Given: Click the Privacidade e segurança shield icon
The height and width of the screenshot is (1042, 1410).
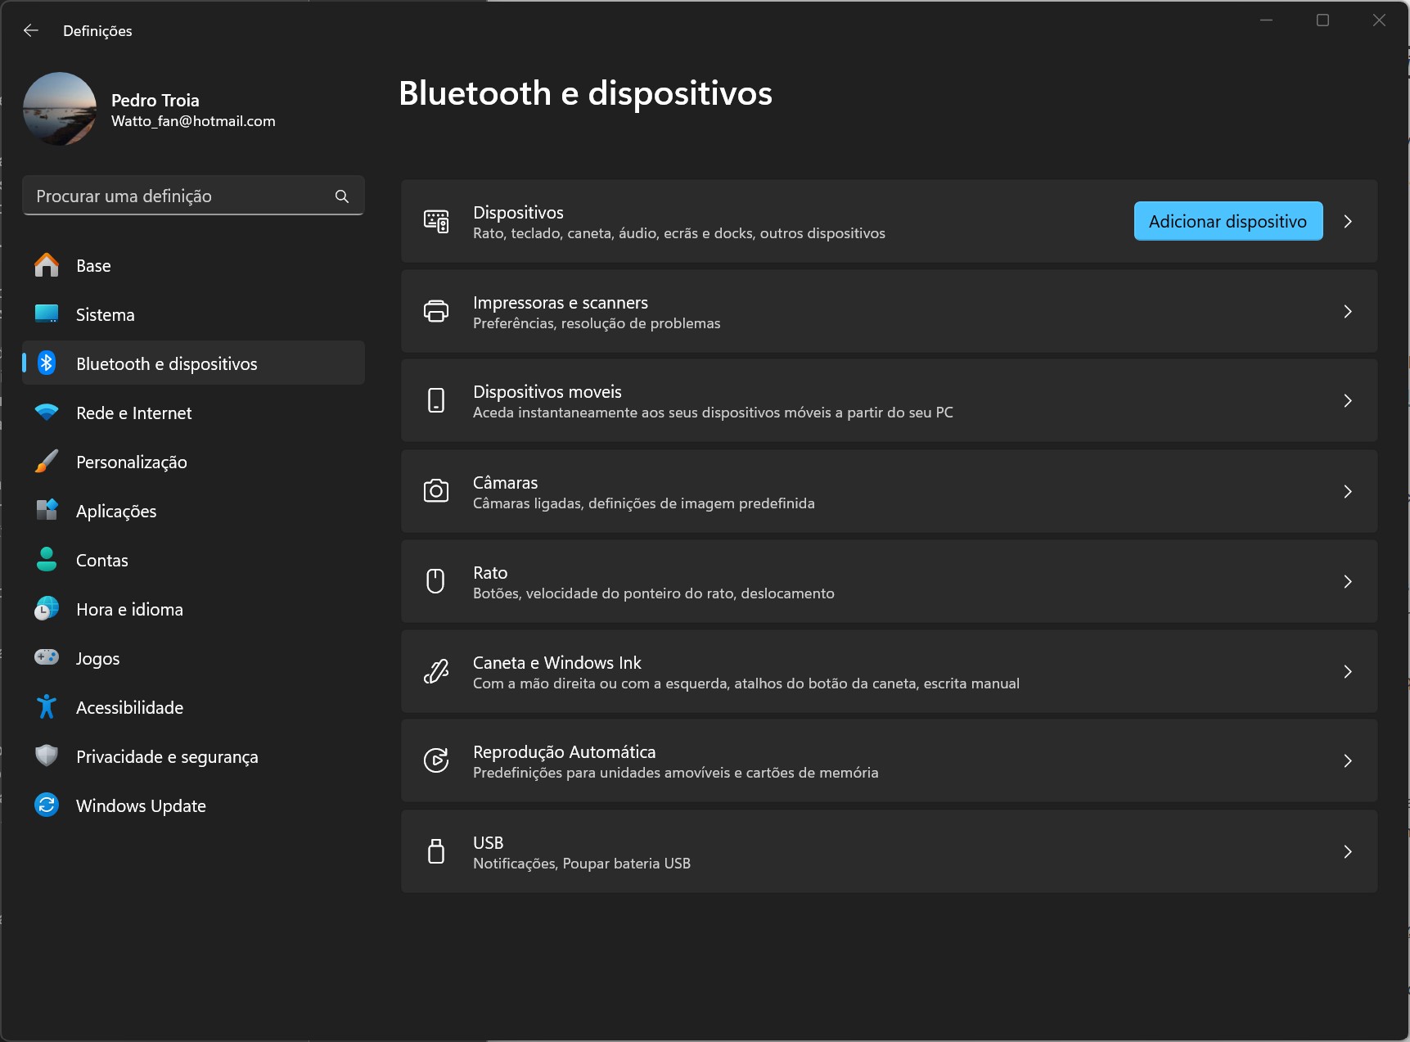Looking at the screenshot, I should coord(47,756).
